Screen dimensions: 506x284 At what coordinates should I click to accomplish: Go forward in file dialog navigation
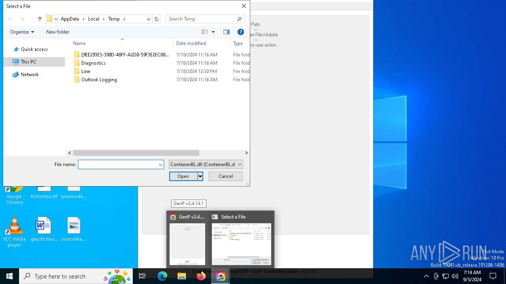[22, 19]
